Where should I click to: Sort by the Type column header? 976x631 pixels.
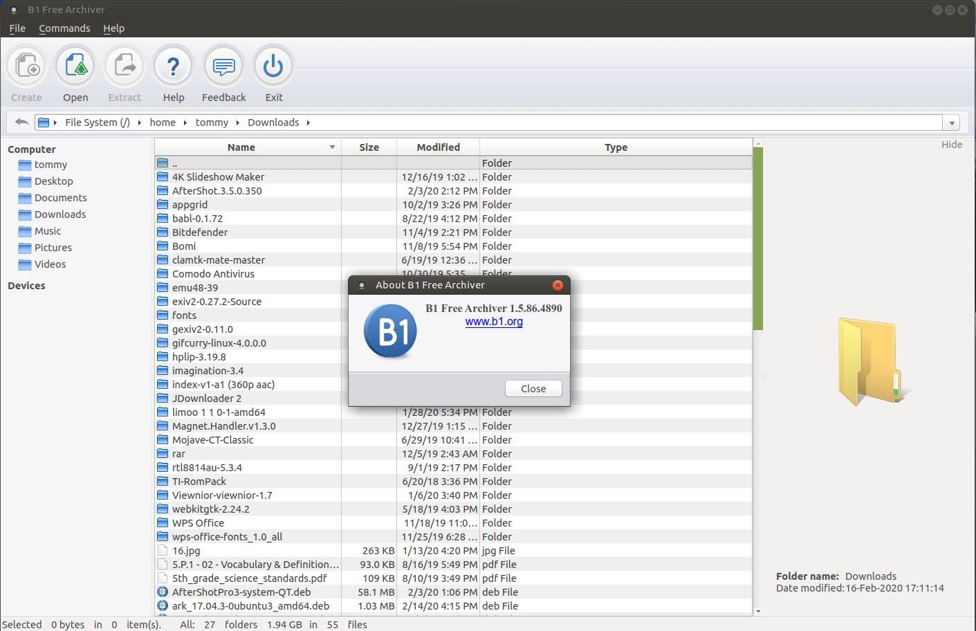click(616, 147)
